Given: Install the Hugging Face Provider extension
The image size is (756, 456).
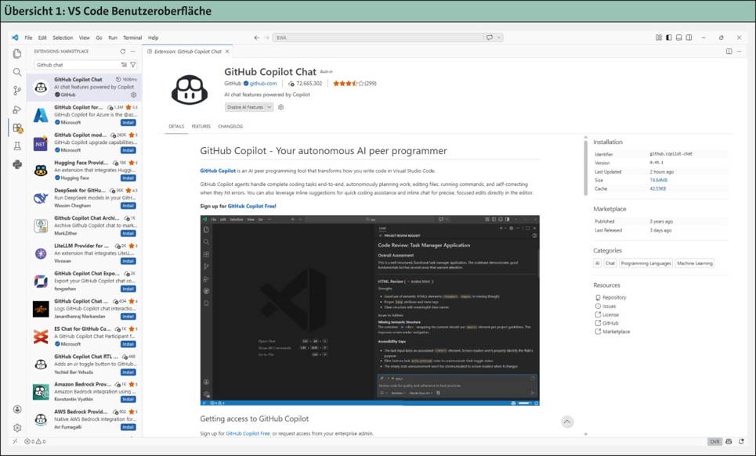Looking at the screenshot, I should point(128,178).
